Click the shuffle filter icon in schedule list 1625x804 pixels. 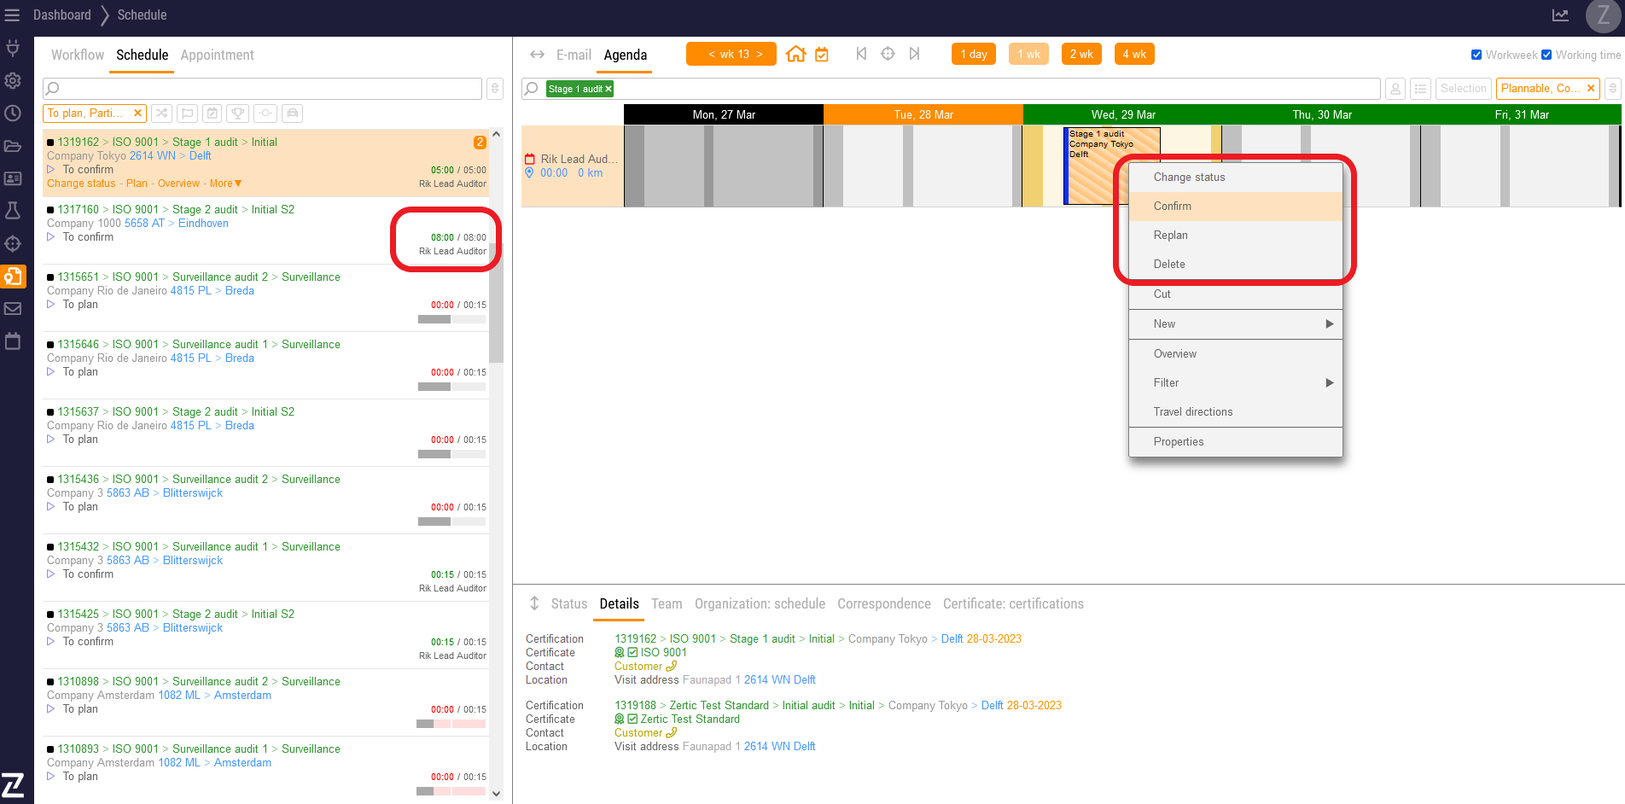[162, 114]
